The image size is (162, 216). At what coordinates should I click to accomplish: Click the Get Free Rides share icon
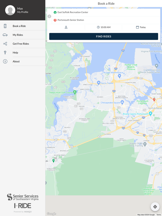5,44
